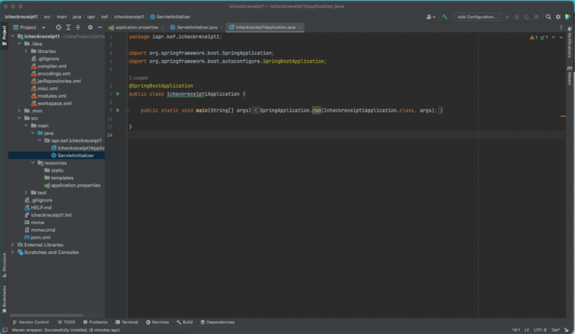Screen dimensions: 575x334
Task: Go to previous highlighted error arrow
Action: (x=553, y=38)
